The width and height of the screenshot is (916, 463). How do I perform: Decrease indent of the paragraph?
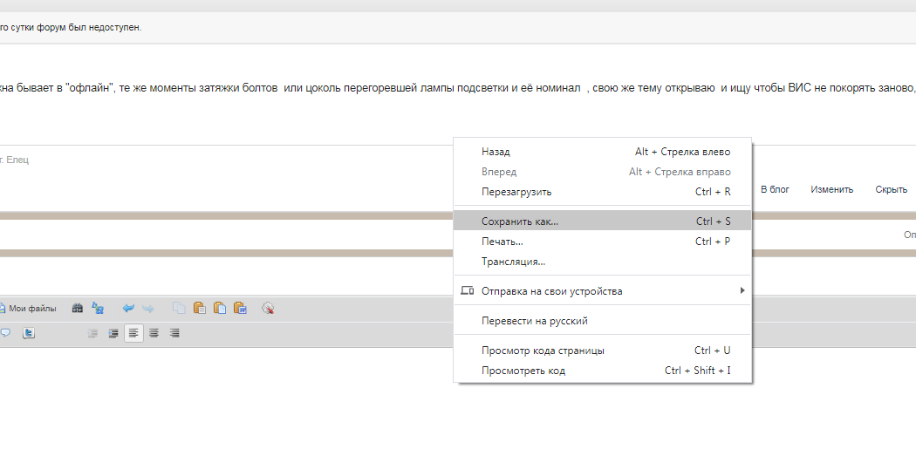pos(92,333)
